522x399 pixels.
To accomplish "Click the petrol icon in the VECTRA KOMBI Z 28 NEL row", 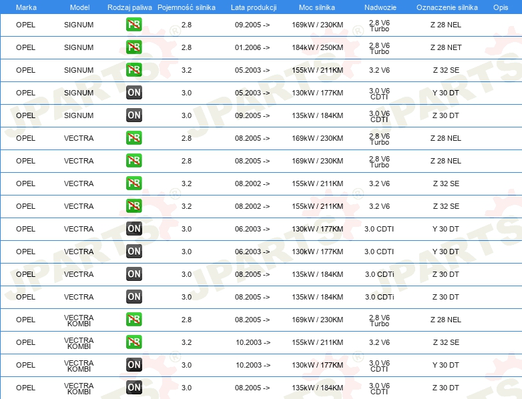I will pos(134,320).
